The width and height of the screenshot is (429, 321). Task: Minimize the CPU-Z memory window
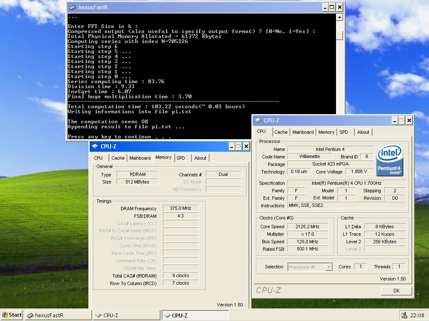(x=232, y=147)
